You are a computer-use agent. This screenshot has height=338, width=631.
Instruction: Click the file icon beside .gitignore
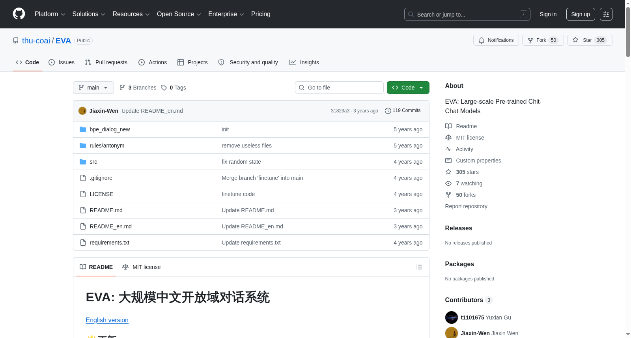[x=83, y=178]
